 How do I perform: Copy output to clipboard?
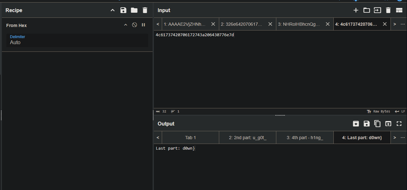pos(377,124)
